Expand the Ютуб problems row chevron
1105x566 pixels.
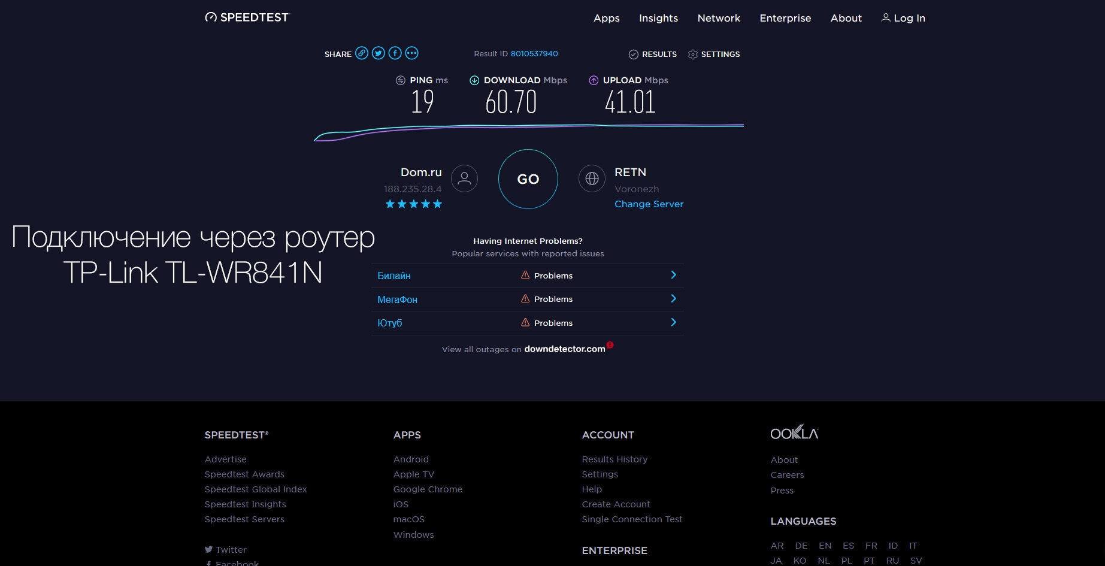[x=674, y=322]
